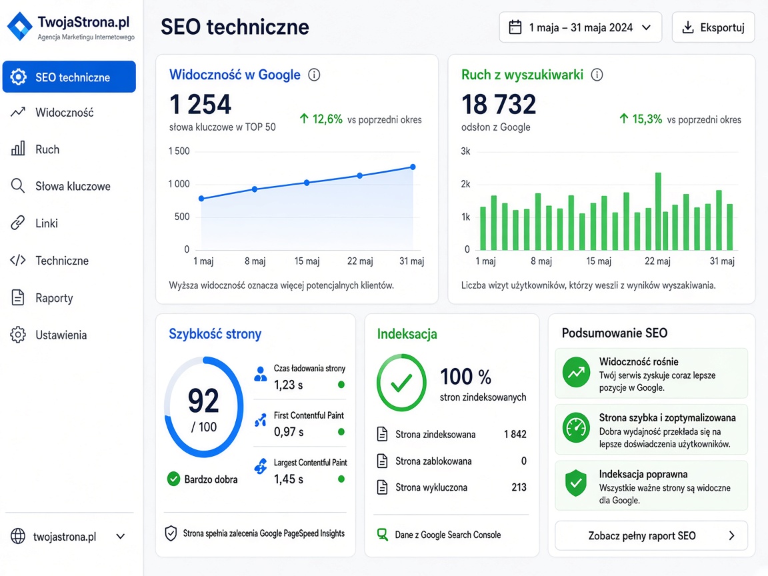Open Ustawienia in the sidebar
Viewport: 768px width, 576px height.
point(69,335)
